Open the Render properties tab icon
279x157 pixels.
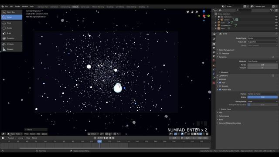[x=214, y=44]
